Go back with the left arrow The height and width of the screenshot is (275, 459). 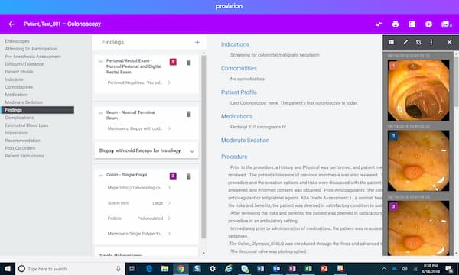pos(11,24)
